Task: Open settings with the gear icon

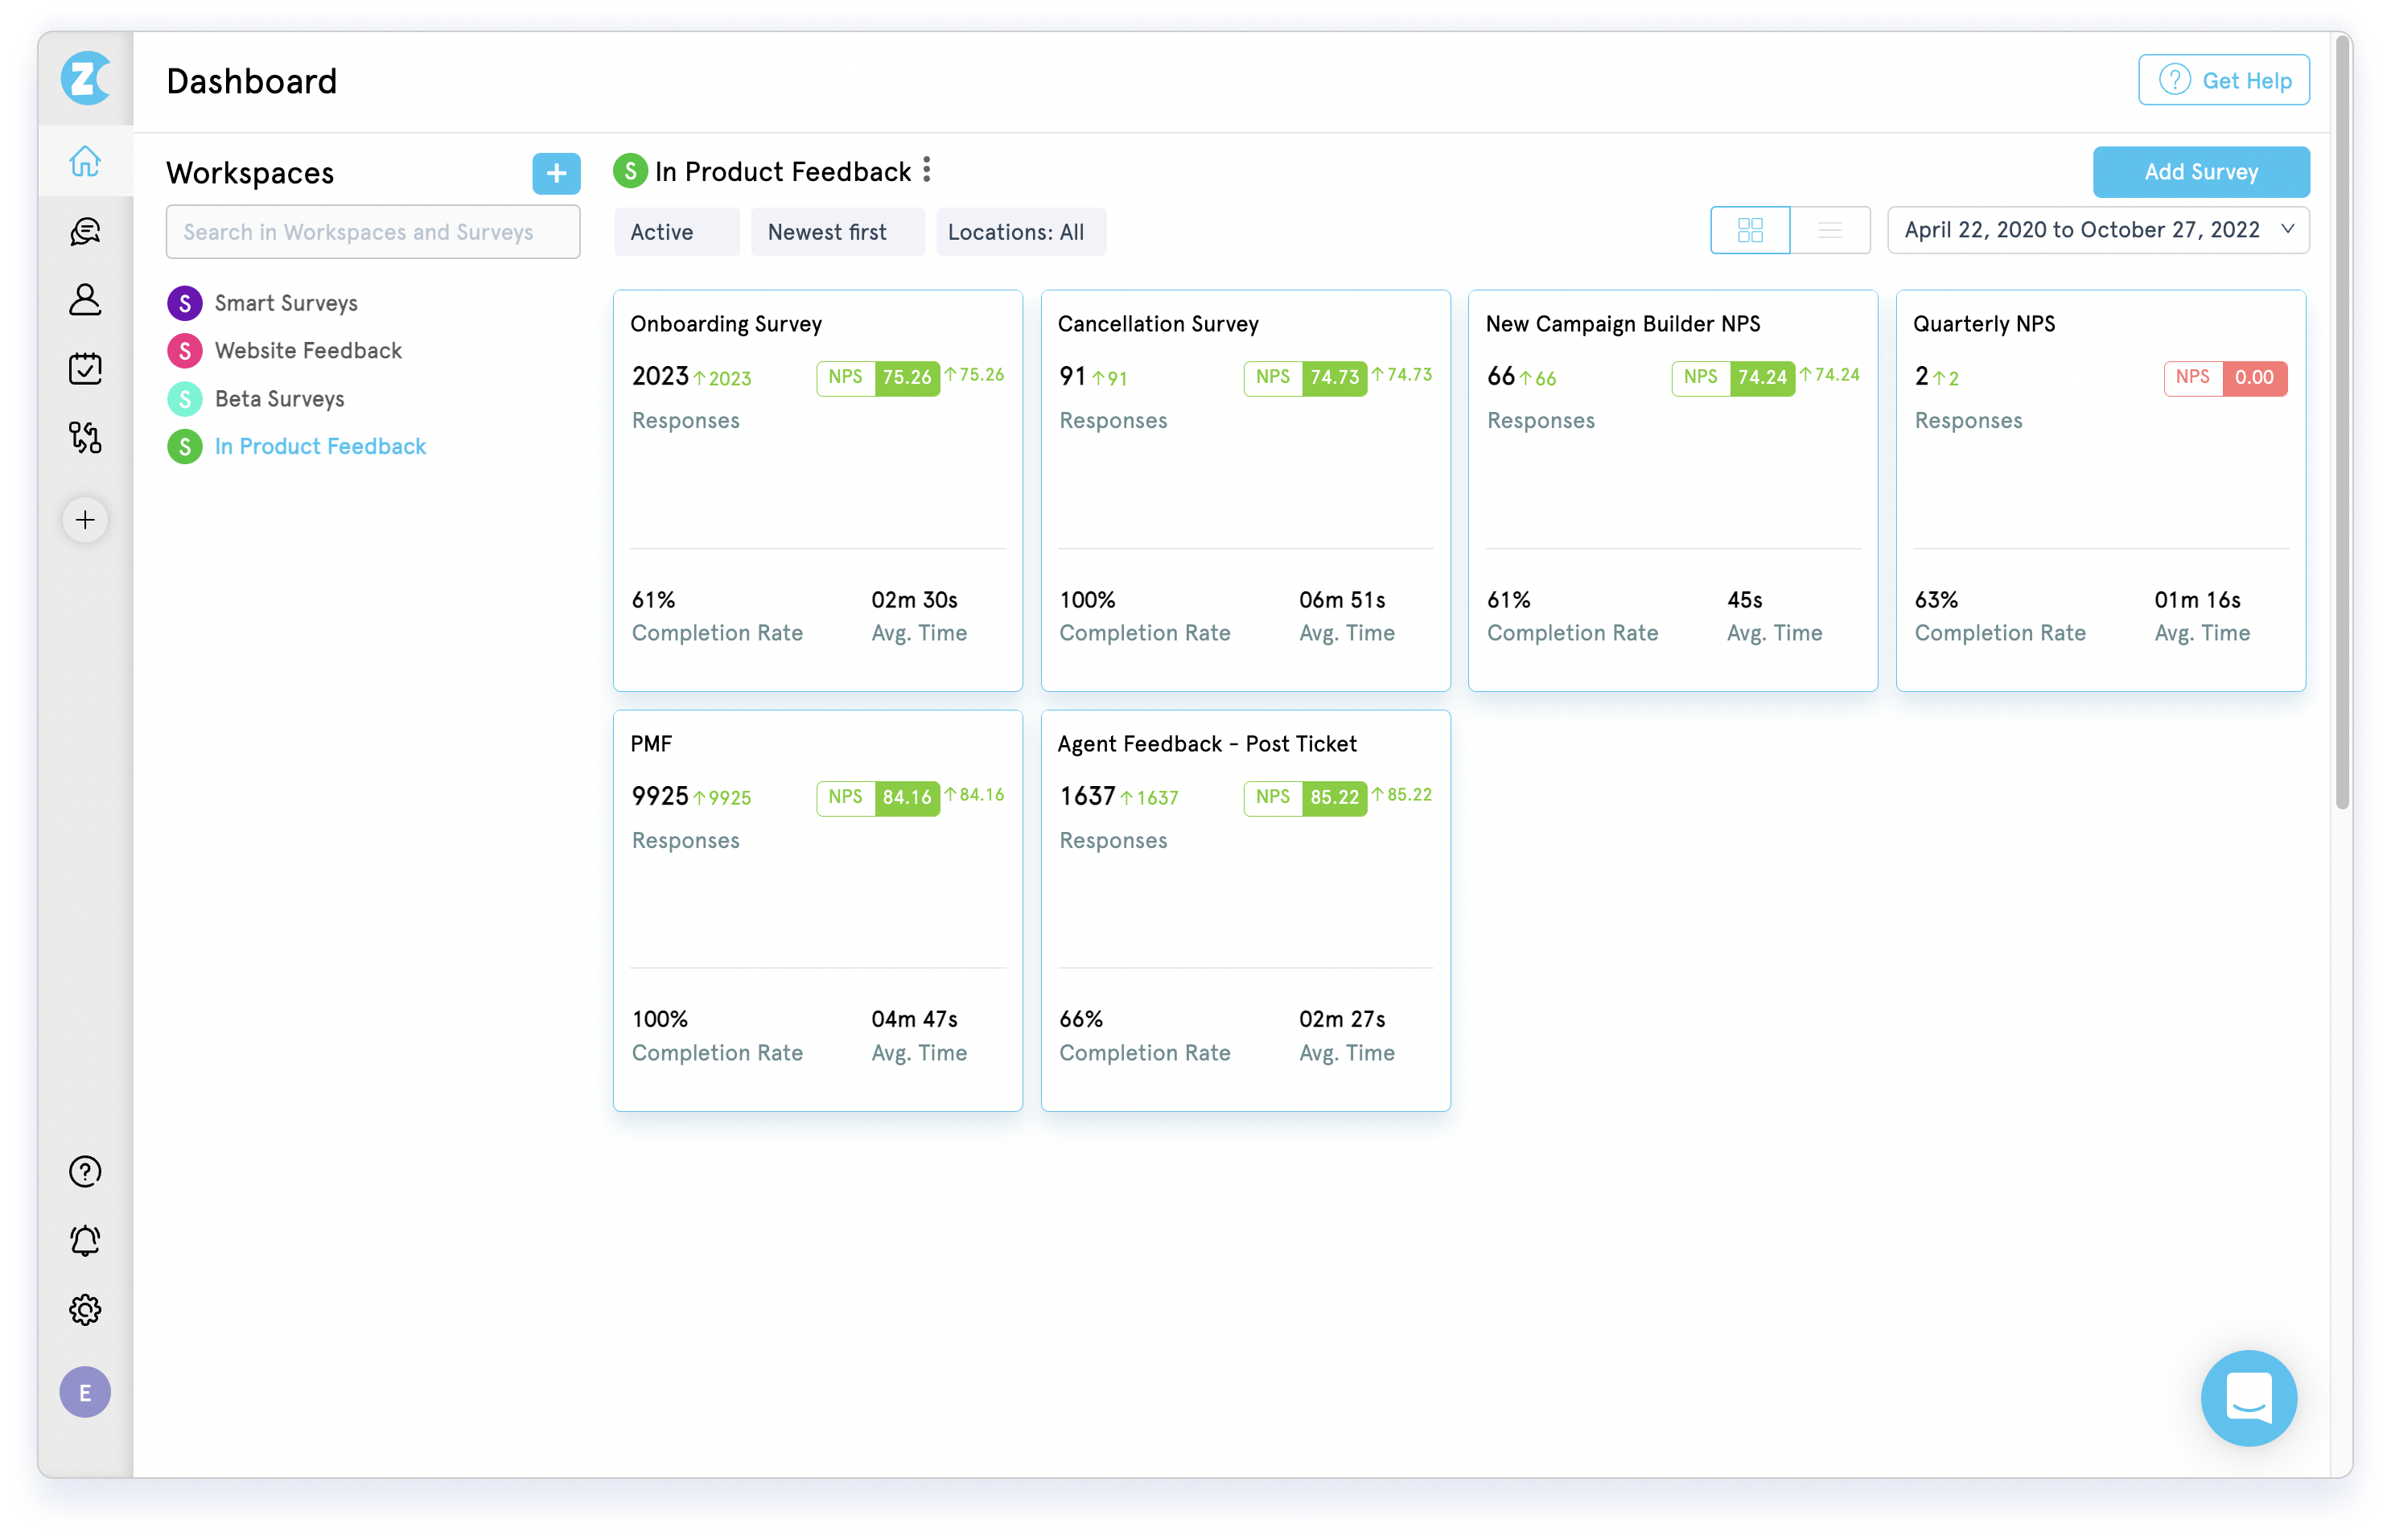Action: [x=85, y=1310]
